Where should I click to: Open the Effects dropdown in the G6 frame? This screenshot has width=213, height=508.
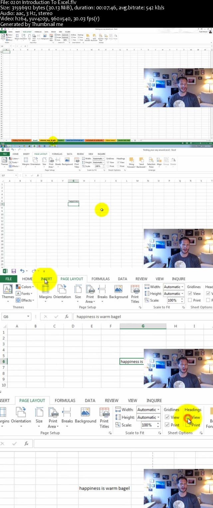[25, 300]
